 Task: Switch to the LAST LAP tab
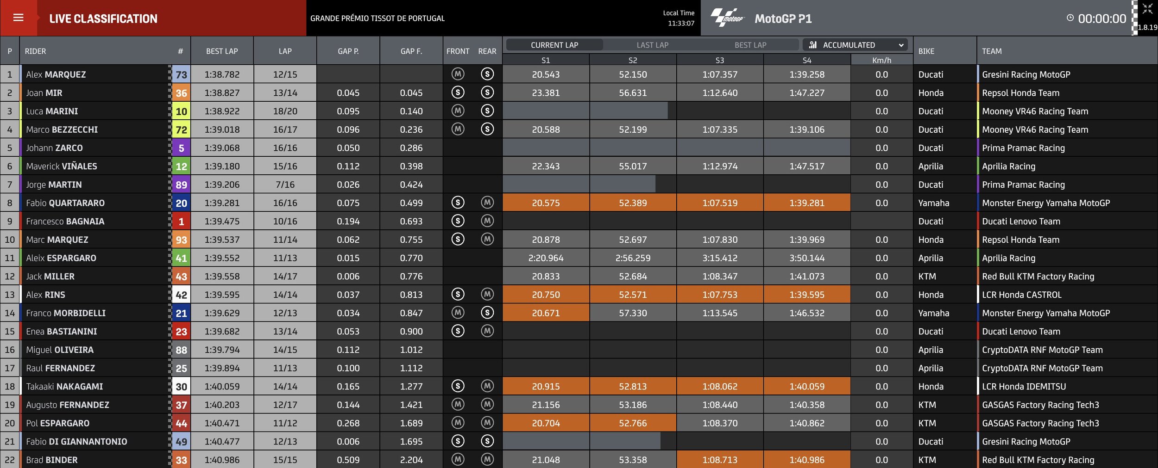[652, 45]
